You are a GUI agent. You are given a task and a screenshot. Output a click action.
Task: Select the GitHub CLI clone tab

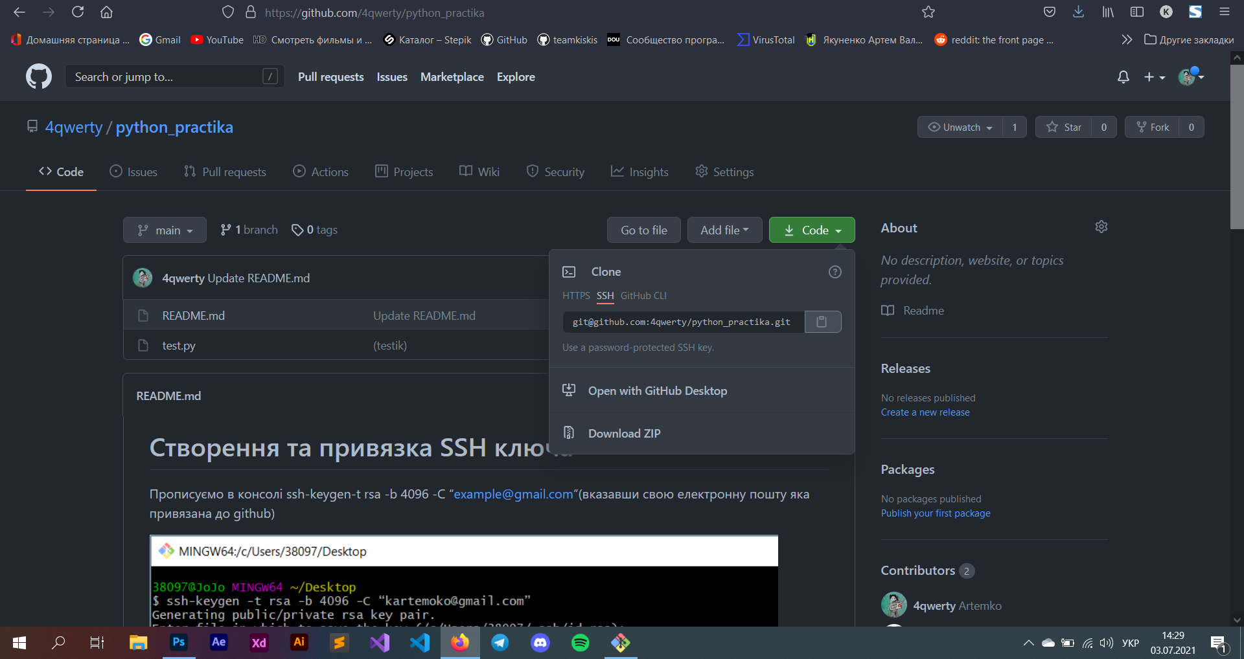[643, 296]
